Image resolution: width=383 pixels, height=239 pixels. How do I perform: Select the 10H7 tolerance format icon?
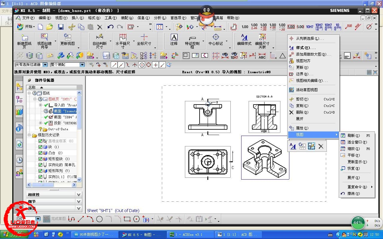310,27
